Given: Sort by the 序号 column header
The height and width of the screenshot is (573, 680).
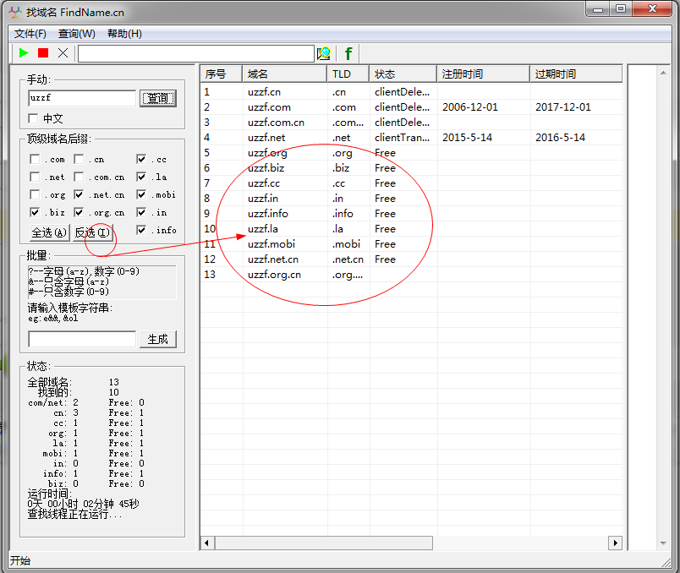Looking at the screenshot, I should [221, 74].
